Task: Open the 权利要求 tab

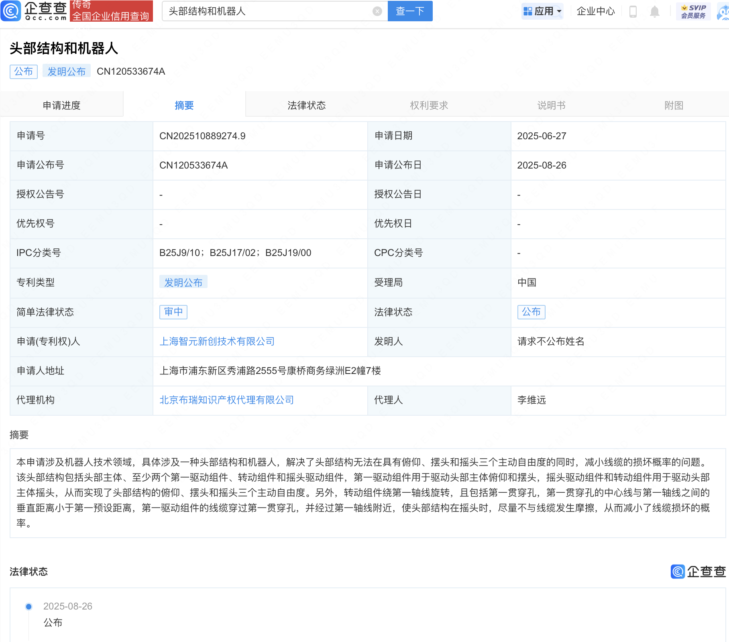Action: pos(429,105)
